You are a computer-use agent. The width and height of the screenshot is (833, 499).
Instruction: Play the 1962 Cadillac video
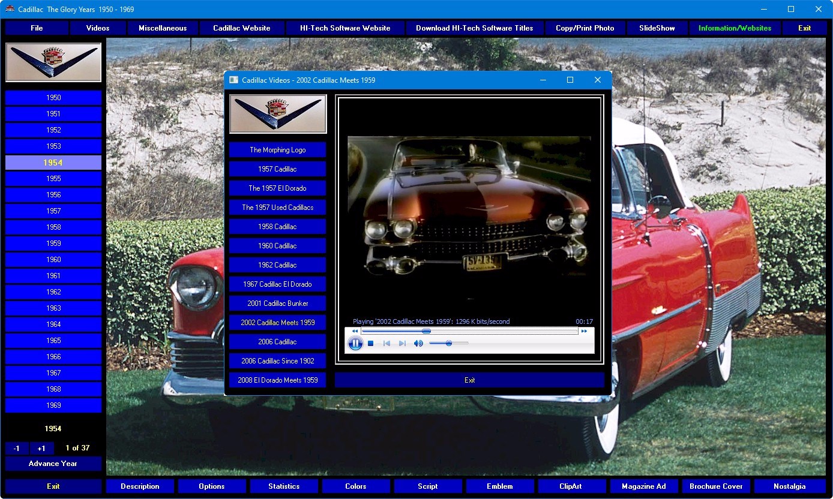278,265
